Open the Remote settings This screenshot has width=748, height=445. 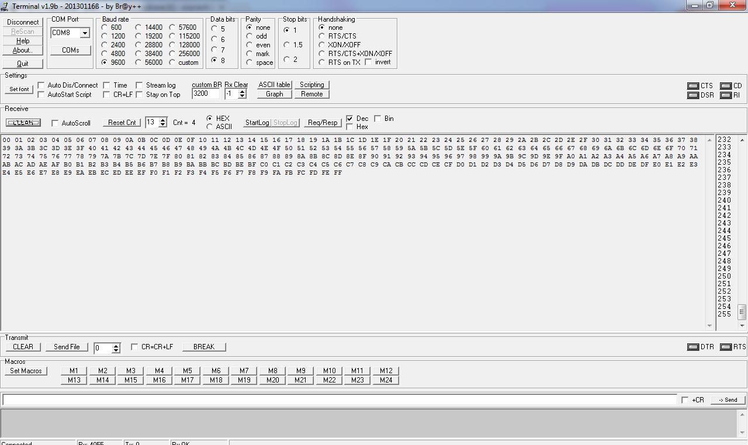[x=312, y=94]
